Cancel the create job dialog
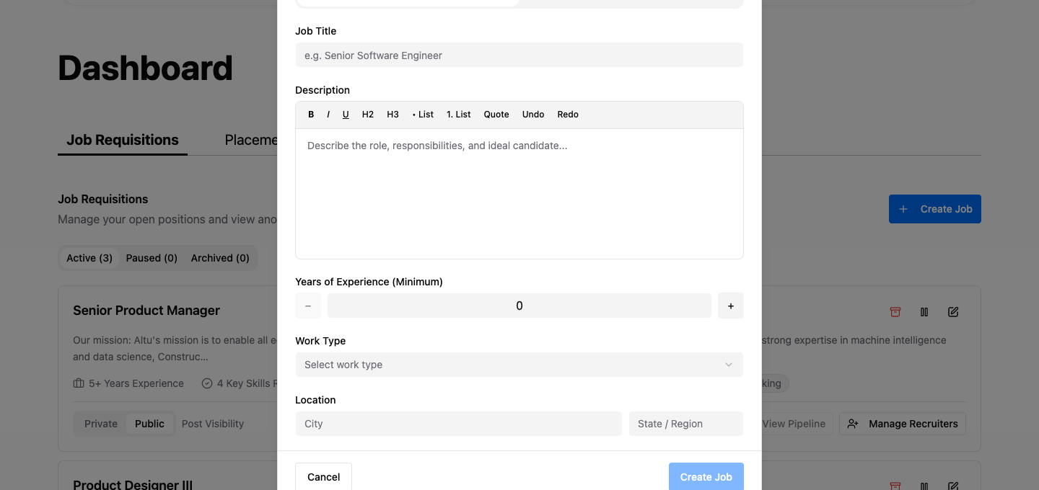Image resolution: width=1039 pixels, height=490 pixels. [x=323, y=477]
